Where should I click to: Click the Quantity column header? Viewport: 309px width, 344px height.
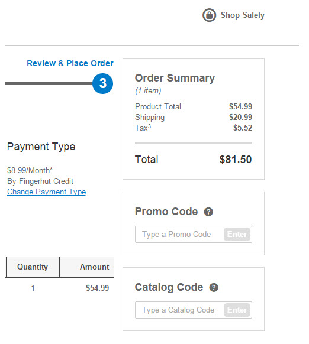pyautogui.click(x=33, y=267)
